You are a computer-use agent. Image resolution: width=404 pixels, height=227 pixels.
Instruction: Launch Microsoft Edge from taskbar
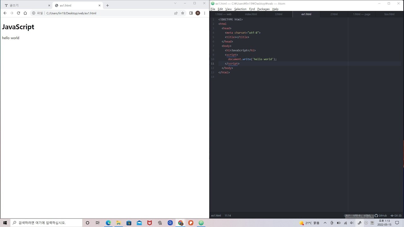pyautogui.click(x=108, y=223)
